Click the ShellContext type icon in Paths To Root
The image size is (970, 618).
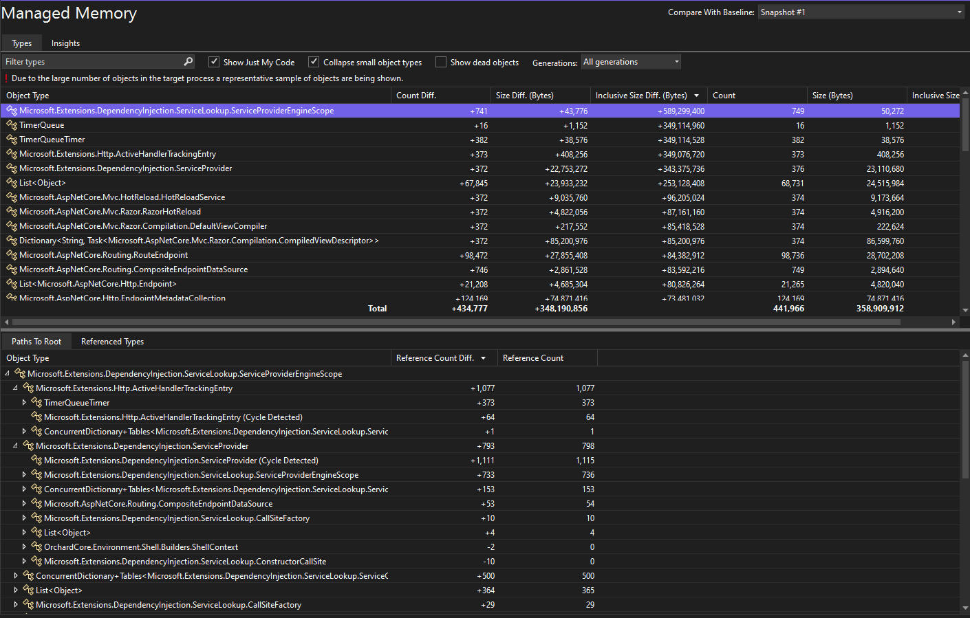click(x=34, y=547)
